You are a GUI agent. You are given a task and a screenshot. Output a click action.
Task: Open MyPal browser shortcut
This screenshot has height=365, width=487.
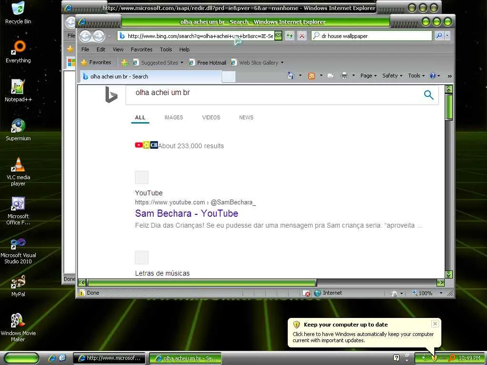tap(19, 286)
